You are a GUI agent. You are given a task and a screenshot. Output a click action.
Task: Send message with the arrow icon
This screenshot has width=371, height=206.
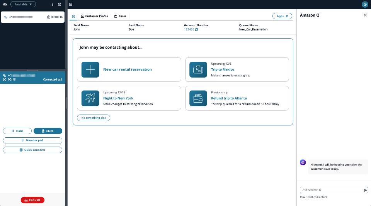pos(365,190)
